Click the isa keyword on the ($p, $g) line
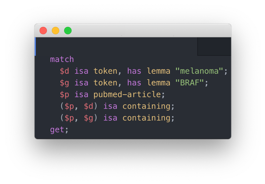 click(x=110, y=118)
